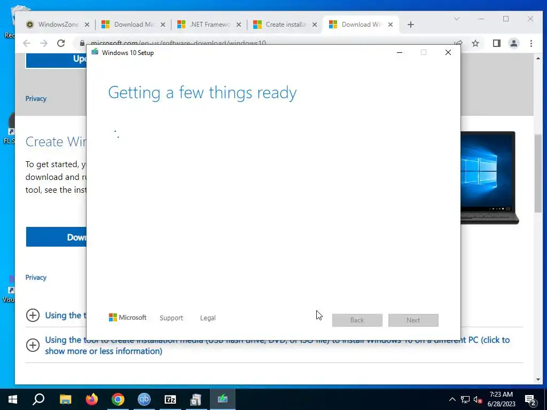Switch to Chrome in the taskbar
This screenshot has height=410, width=547.
click(118, 399)
